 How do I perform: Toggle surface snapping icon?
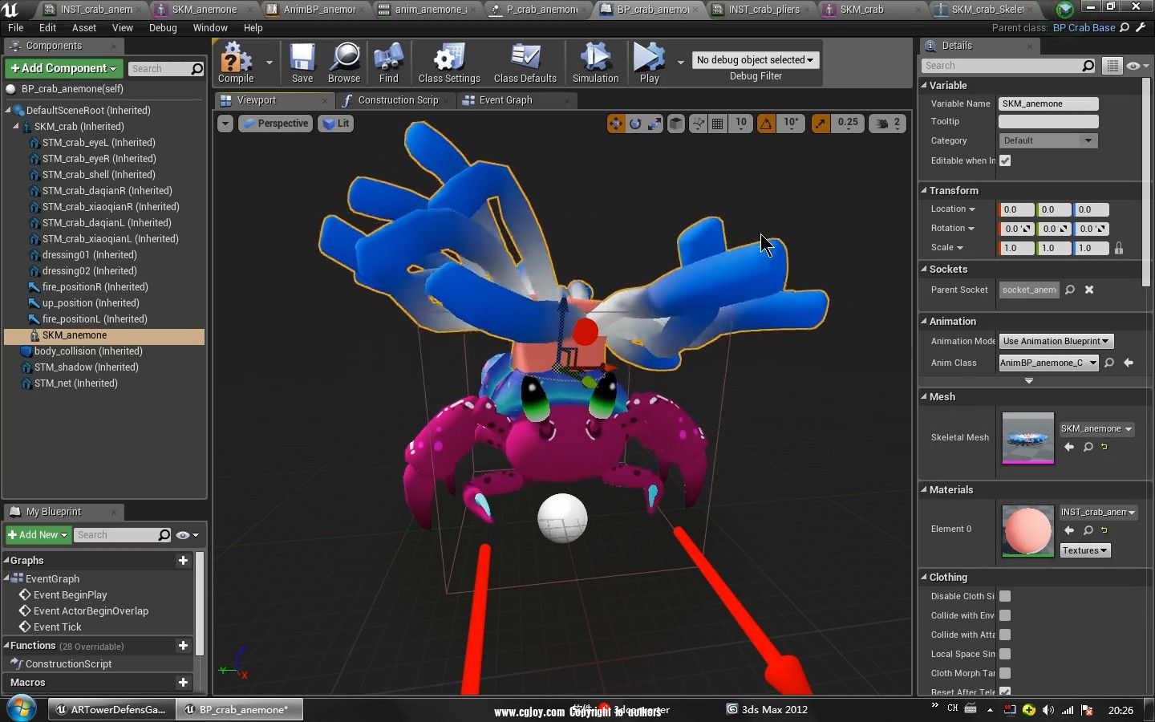coord(698,124)
